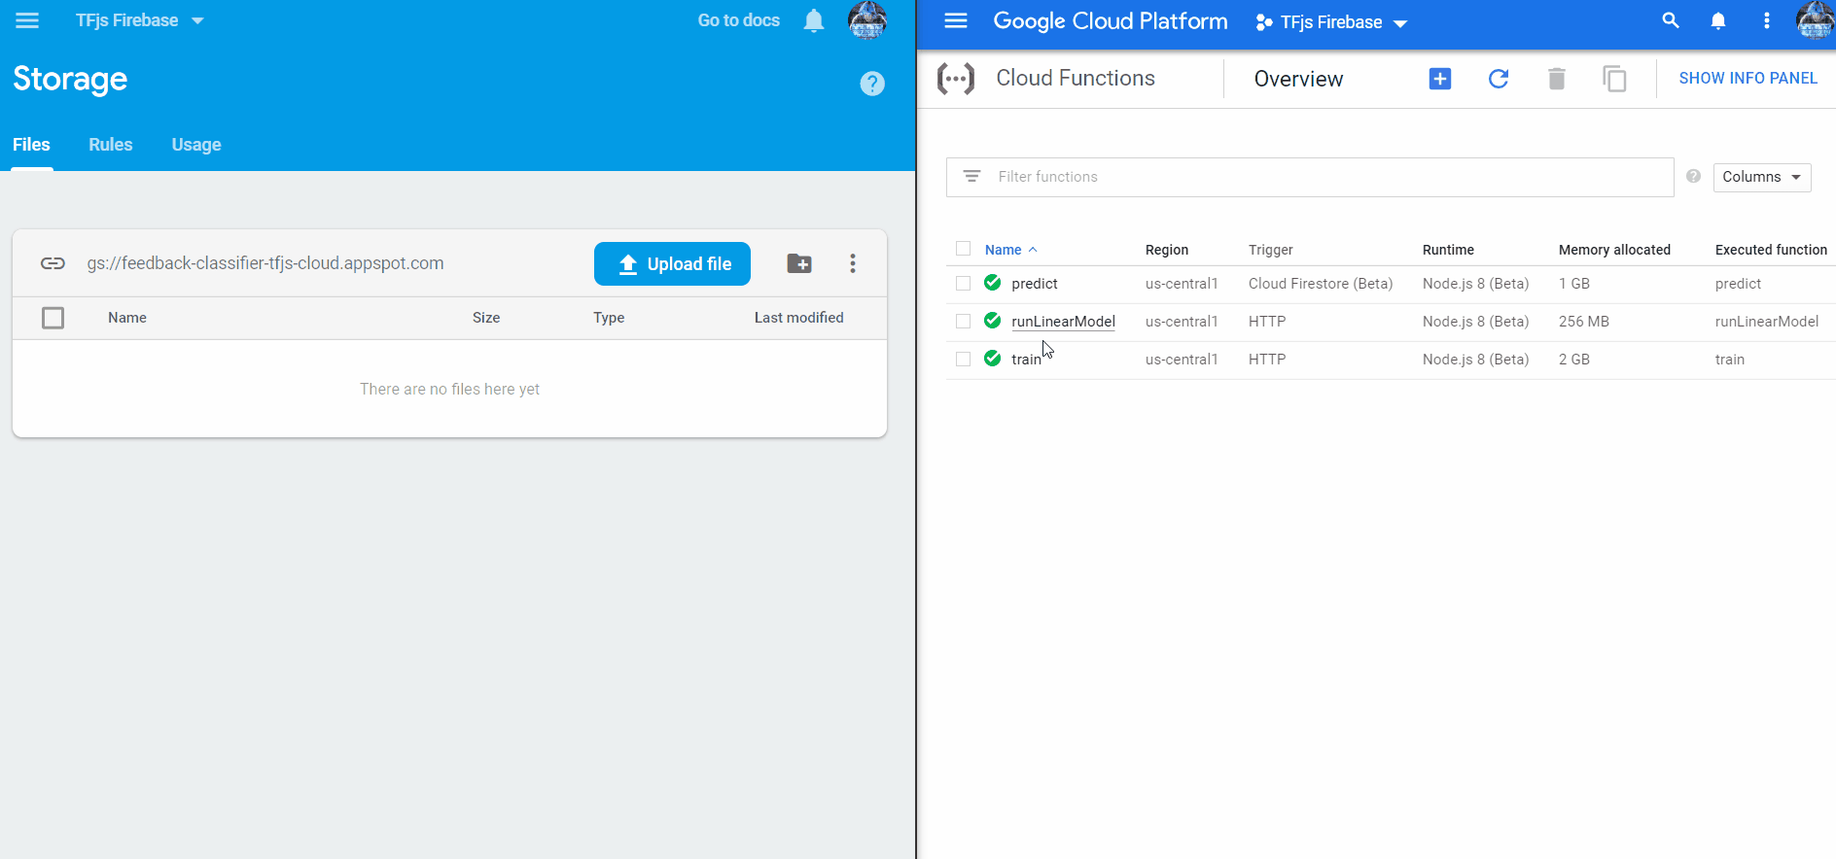Viewport: 1836px width, 859px height.
Task: Toggle the select-all checkbox in Storage files
Action: (x=53, y=318)
